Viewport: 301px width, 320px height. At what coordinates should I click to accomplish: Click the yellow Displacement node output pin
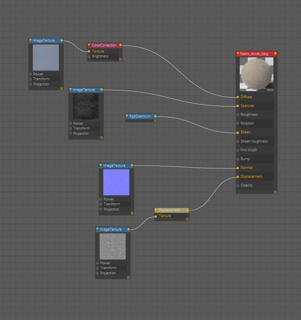click(187, 210)
